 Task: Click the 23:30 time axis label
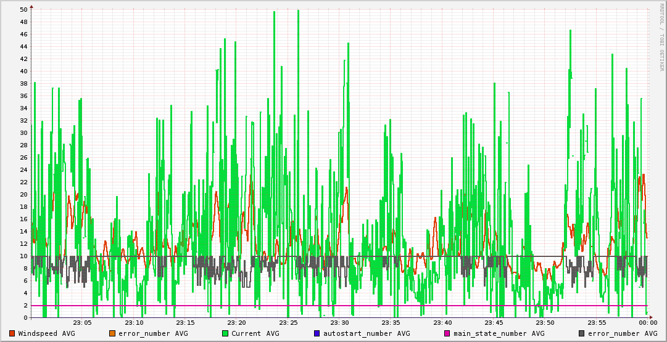click(x=339, y=323)
